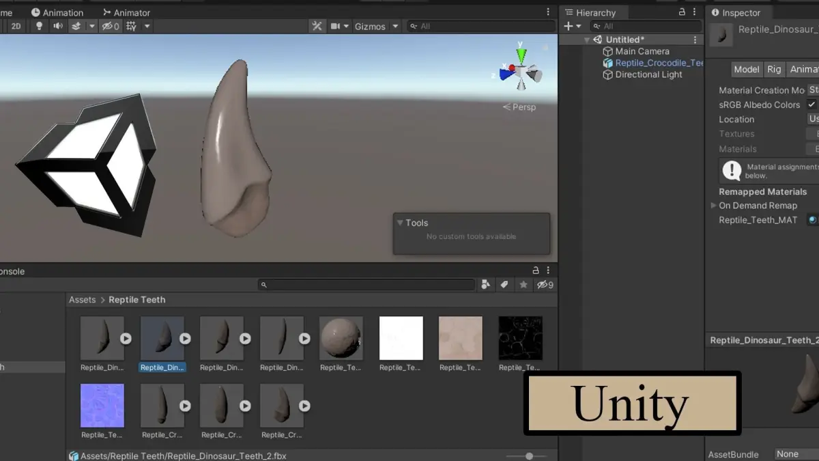Select the black texture asset thumbnail

point(520,338)
